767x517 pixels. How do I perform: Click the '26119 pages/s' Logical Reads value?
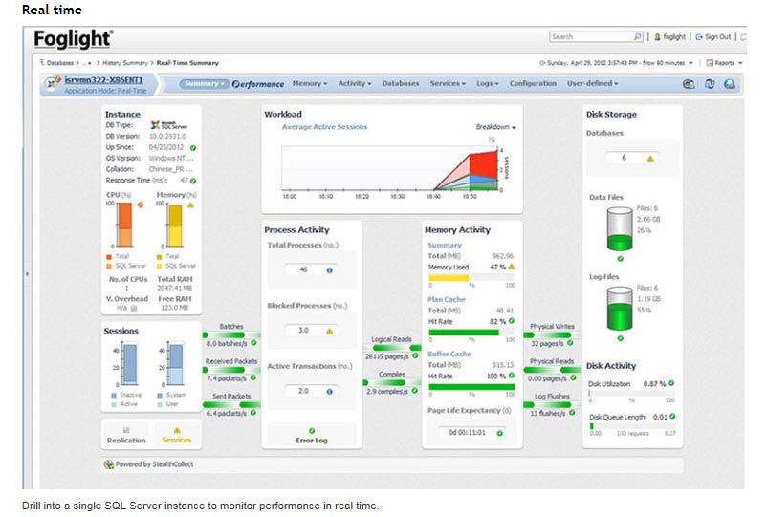[387, 356]
